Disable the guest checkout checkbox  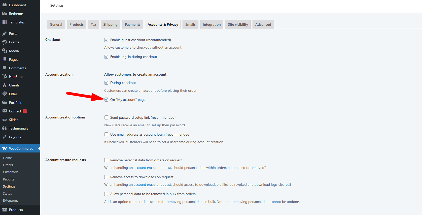coord(106,40)
